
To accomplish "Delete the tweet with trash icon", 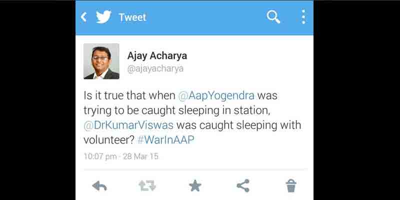I will 291,185.
